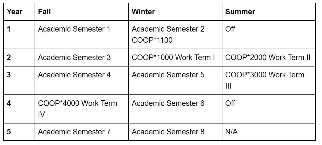Click Academic Semester 4 cell
Viewport: 322px width, 145px height.
(x=82, y=80)
